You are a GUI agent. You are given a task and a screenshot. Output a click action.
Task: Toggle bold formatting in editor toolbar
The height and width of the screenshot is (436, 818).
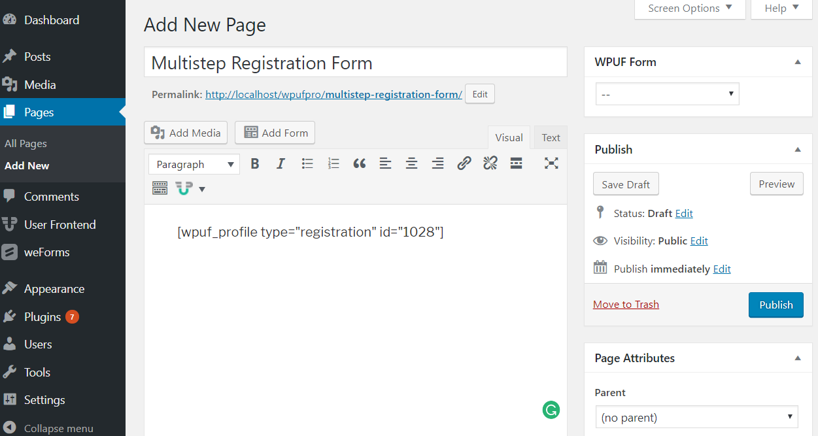[255, 164]
